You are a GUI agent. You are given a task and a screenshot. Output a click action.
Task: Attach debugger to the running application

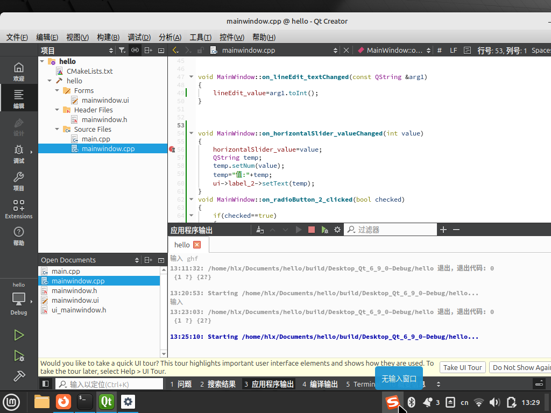click(x=324, y=230)
